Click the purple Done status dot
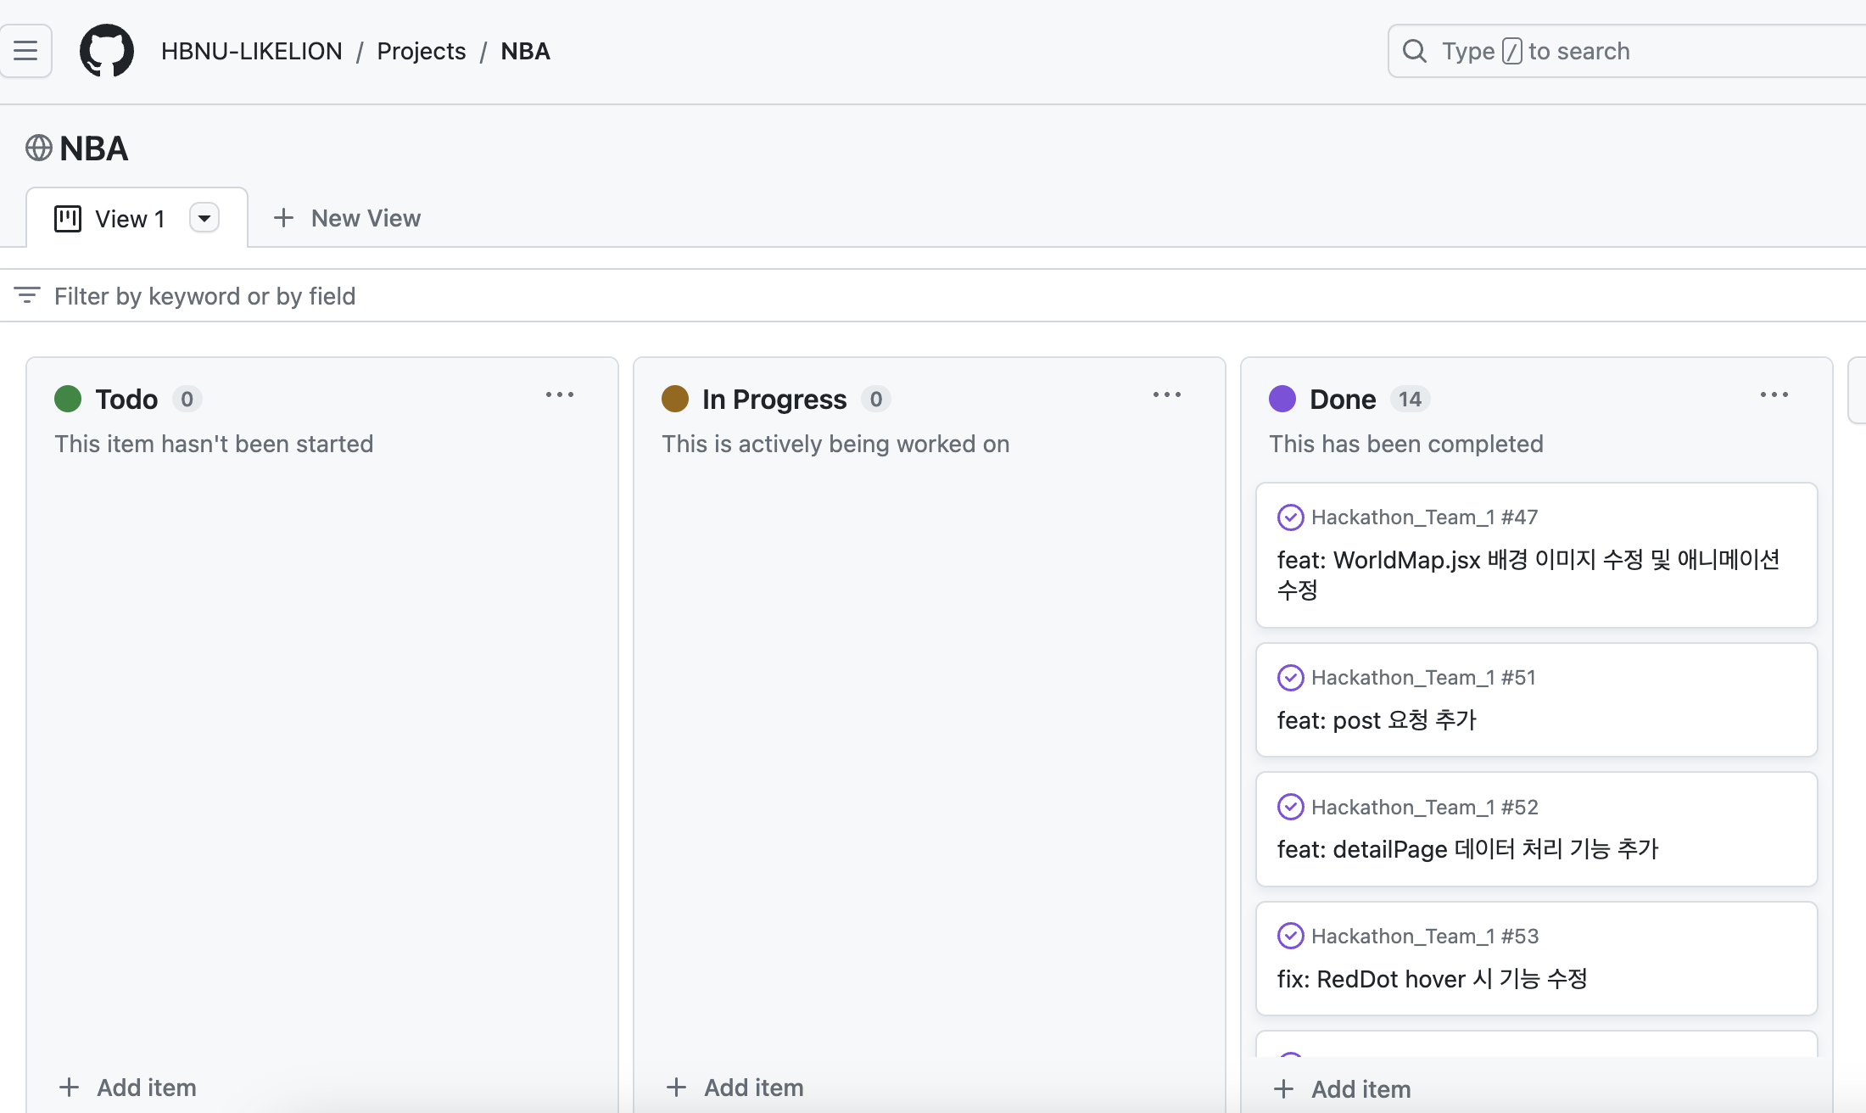Viewport: 1866px width, 1113px height. coord(1282,399)
